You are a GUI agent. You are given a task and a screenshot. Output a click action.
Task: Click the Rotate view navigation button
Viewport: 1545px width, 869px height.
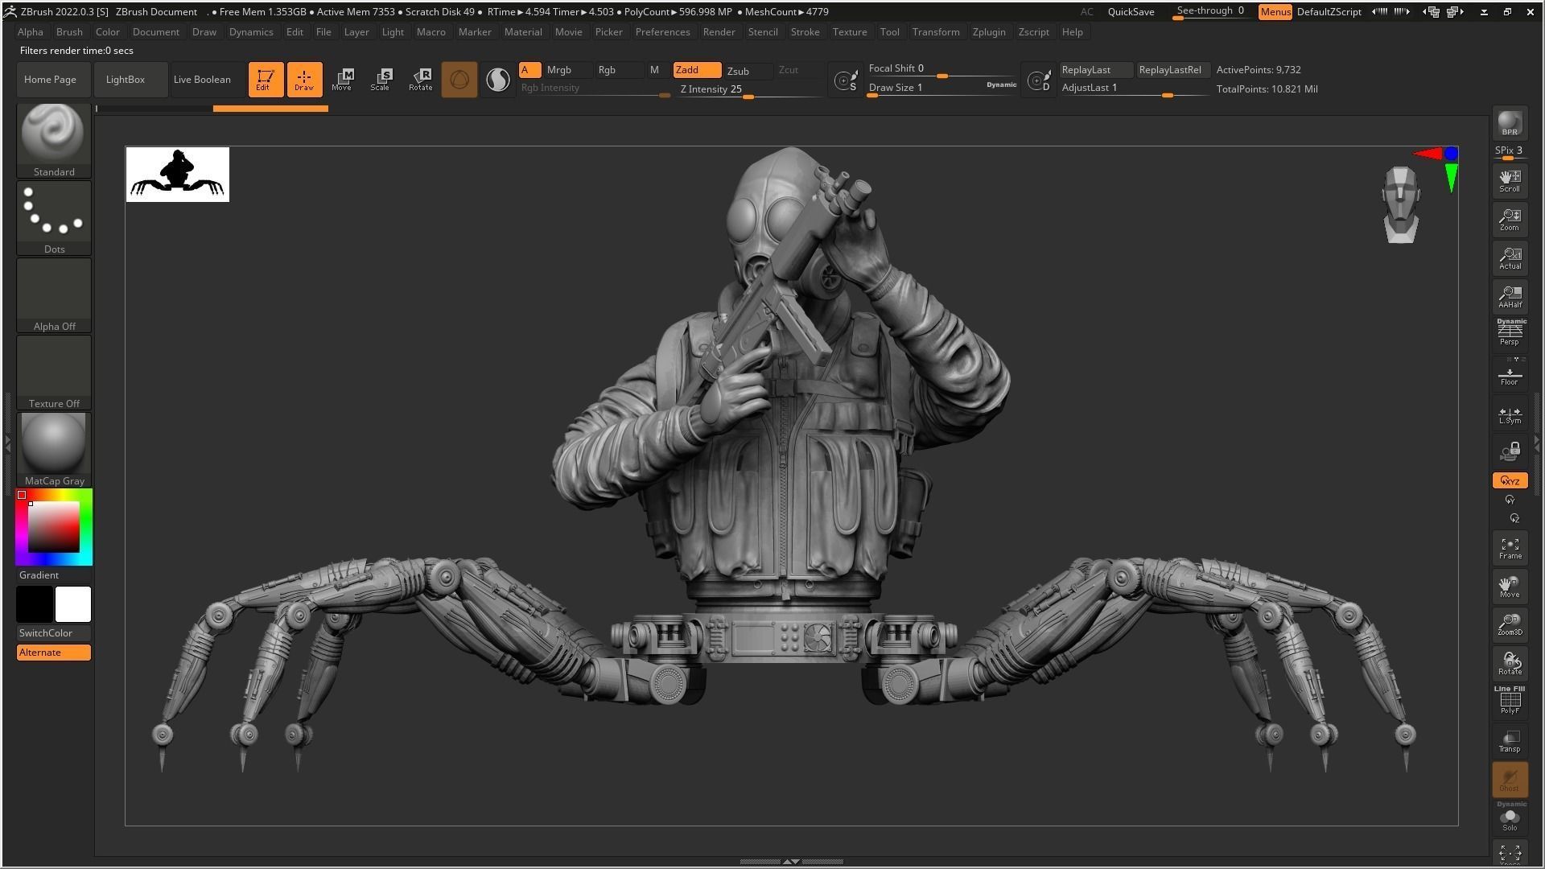click(1510, 664)
